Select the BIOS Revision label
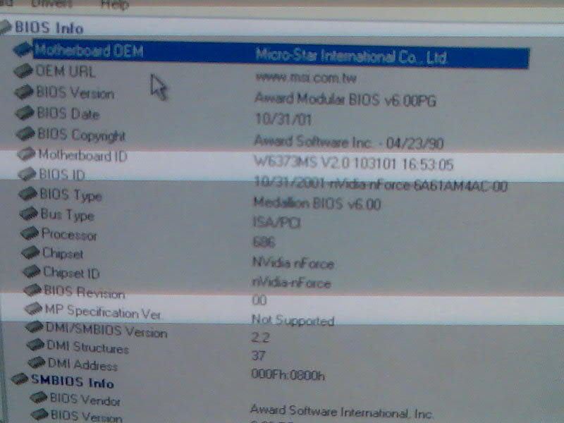This screenshot has height=423, width=564. [x=85, y=292]
